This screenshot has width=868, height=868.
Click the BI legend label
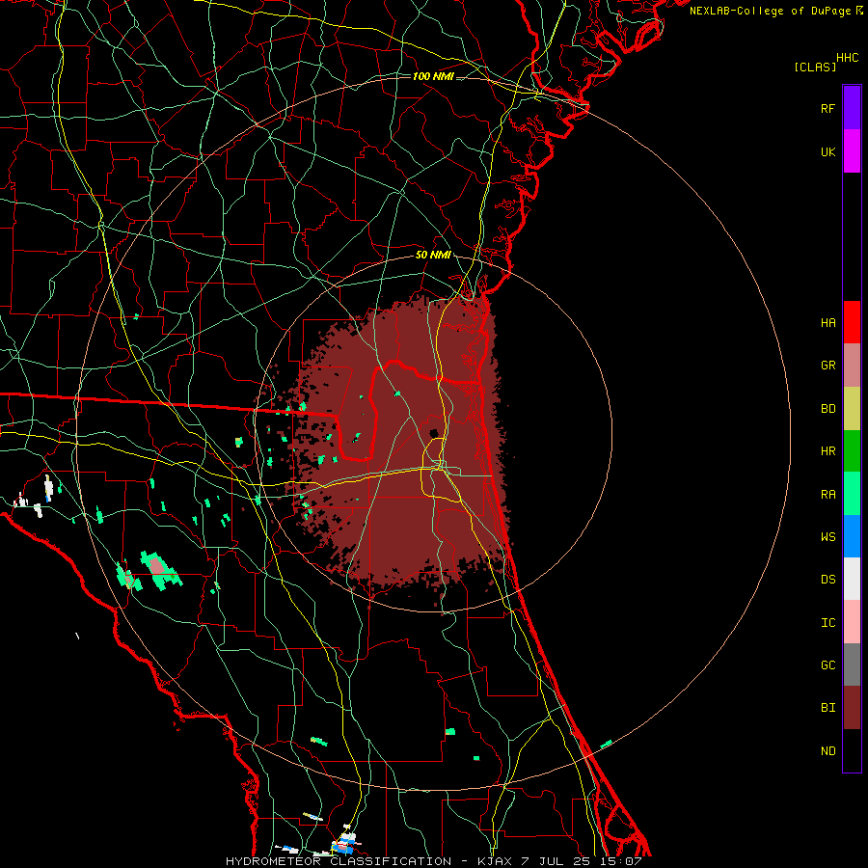(827, 708)
